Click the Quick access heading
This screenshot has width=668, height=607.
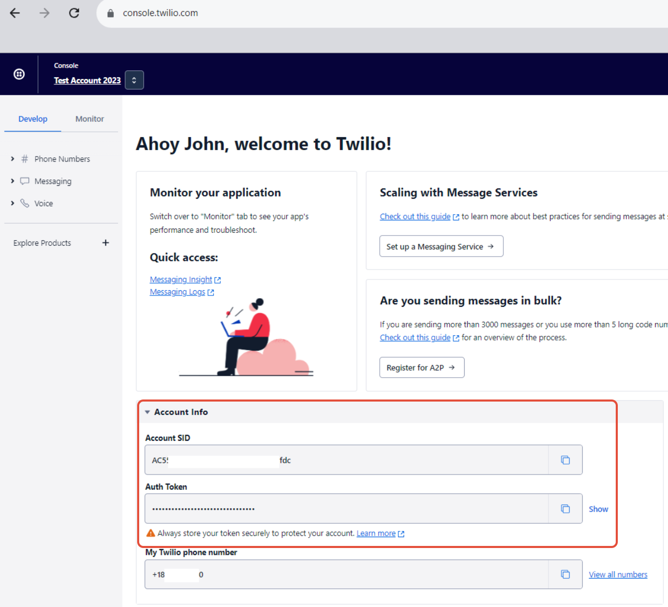click(184, 257)
